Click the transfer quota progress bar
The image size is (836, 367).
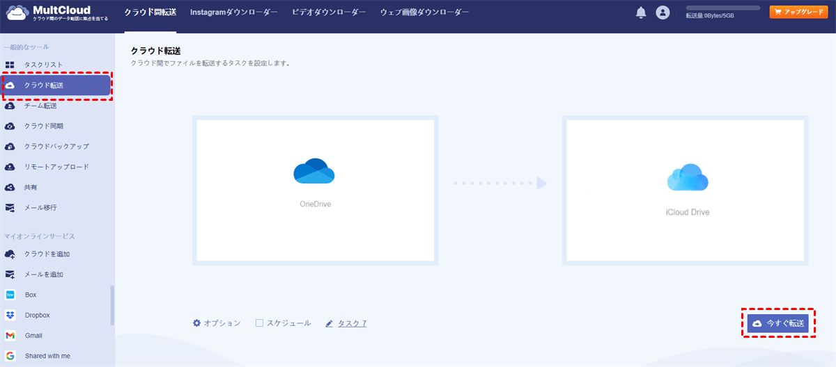point(723,8)
